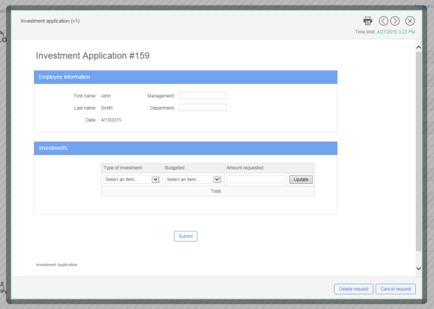Close the Investment application dialog
Screen dimensions: 434x309
tap(410, 21)
